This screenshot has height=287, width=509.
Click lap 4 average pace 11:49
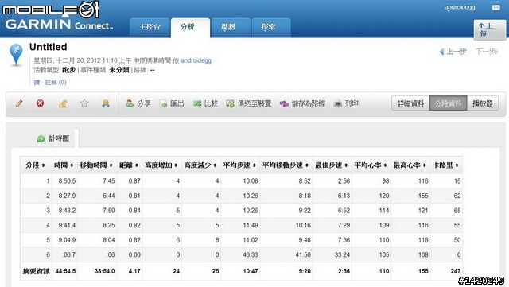click(251, 225)
